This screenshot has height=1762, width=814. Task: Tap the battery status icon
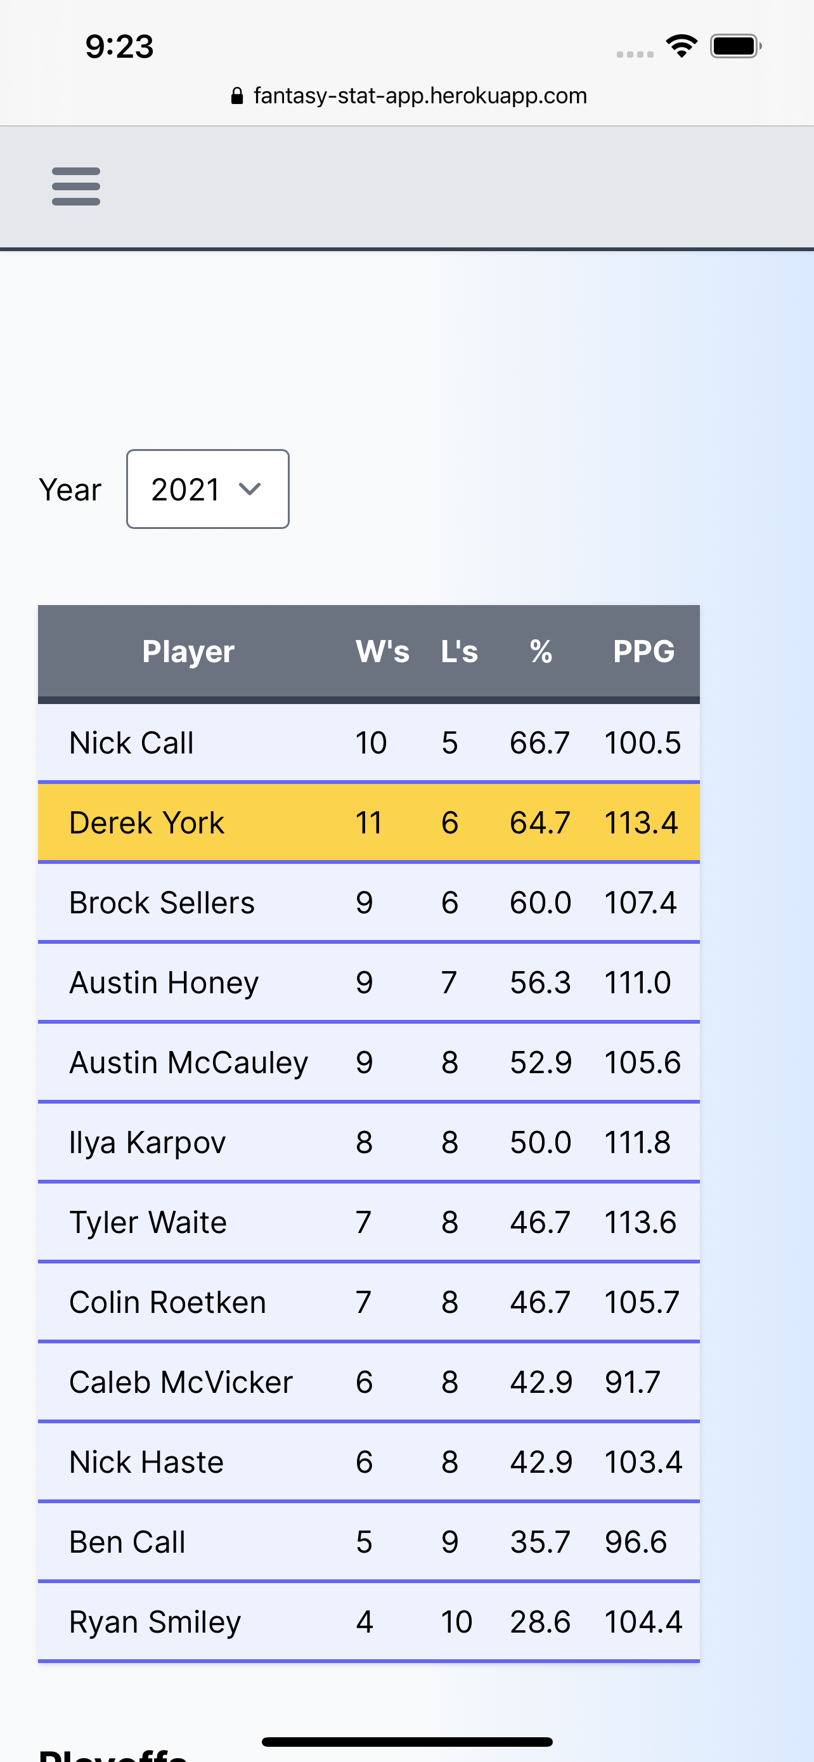(735, 46)
